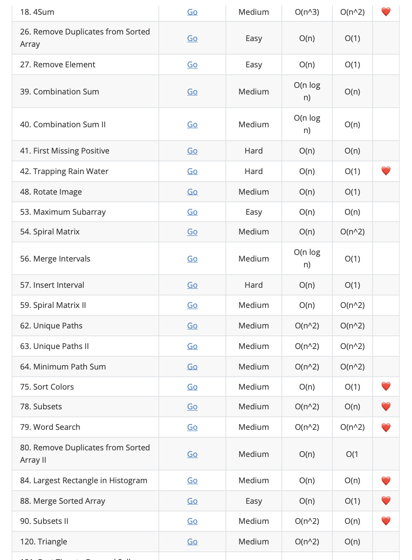Click the heart icon for Word Search
This screenshot has width=412, height=560.
point(386,427)
